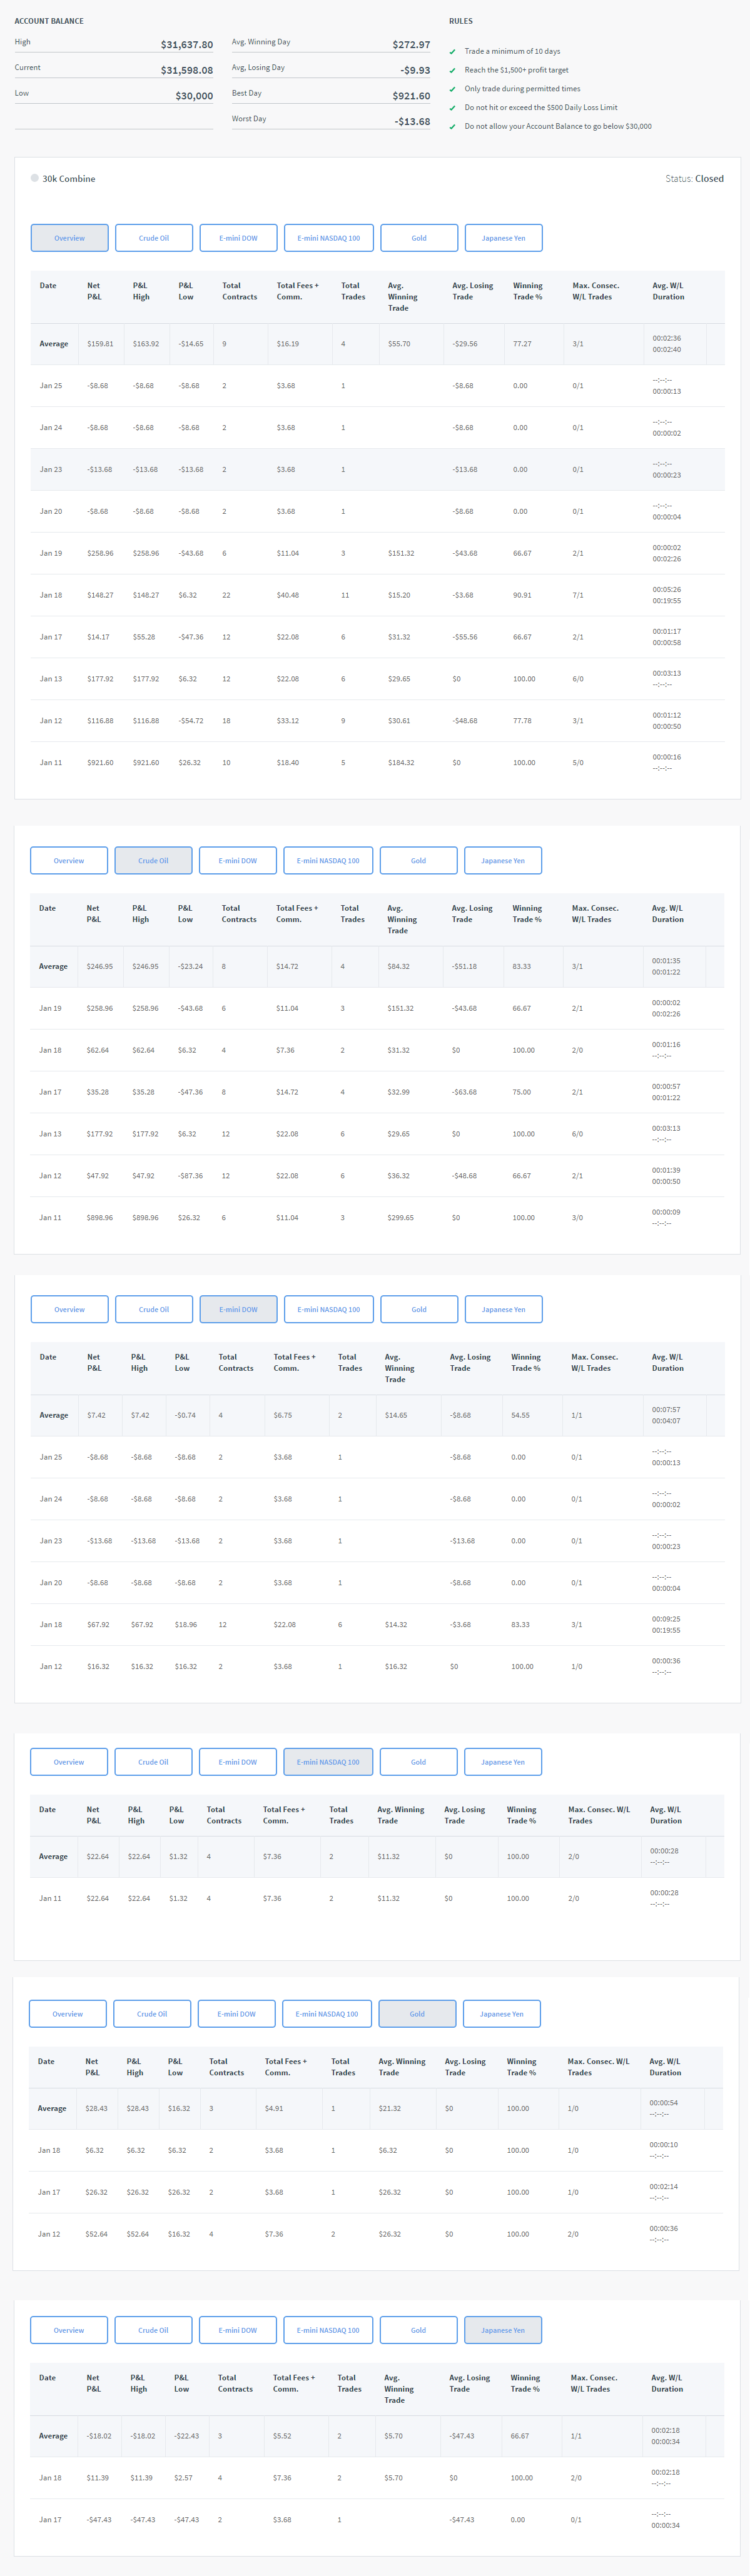Screen dimensions: 750x2576
Task: Click the highlighted Crude Oil tab
Action: point(153,860)
